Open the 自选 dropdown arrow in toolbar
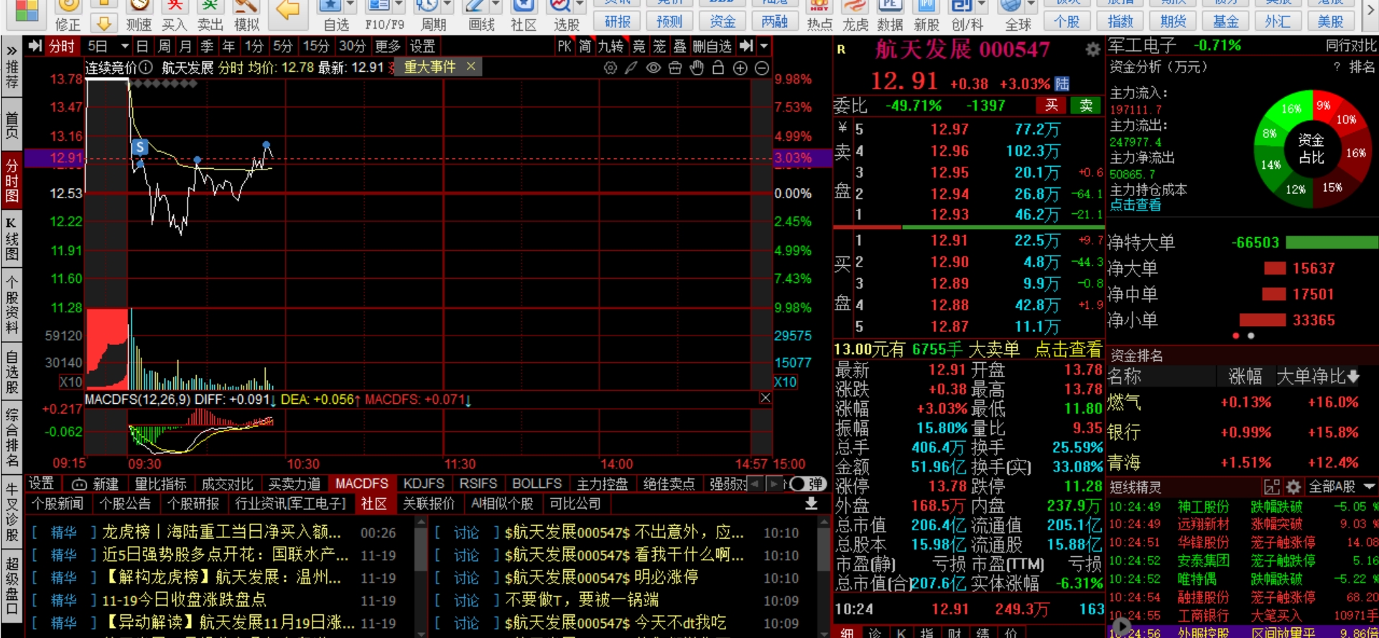The height and width of the screenshot is (638, 1379). pyautogui.click(x=352, y=6)
